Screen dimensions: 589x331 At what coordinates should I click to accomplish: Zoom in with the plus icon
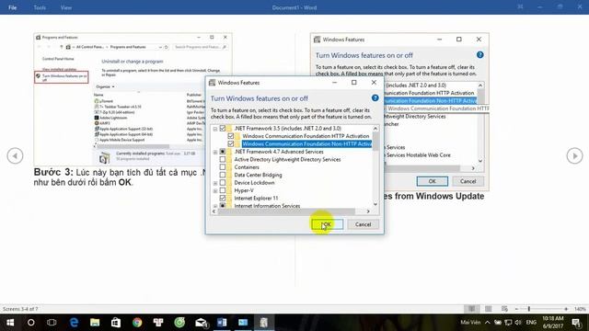click(x=566, y=309)
